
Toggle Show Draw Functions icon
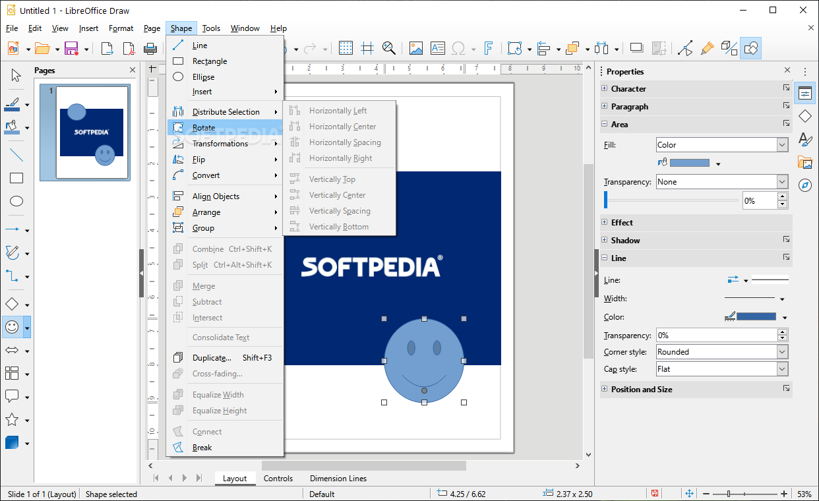(x=750, y=48)
